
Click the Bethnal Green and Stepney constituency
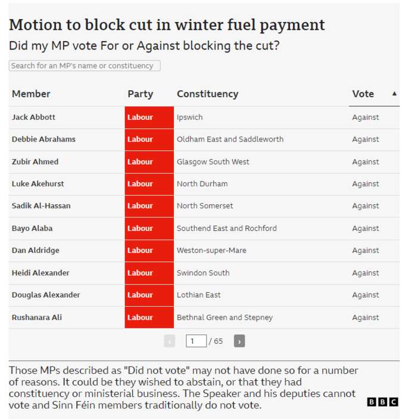pyautogui.click(x=225, y=318)
